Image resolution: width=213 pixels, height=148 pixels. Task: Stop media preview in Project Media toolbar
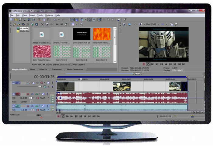pyautogui.click(x=61, y=24)
